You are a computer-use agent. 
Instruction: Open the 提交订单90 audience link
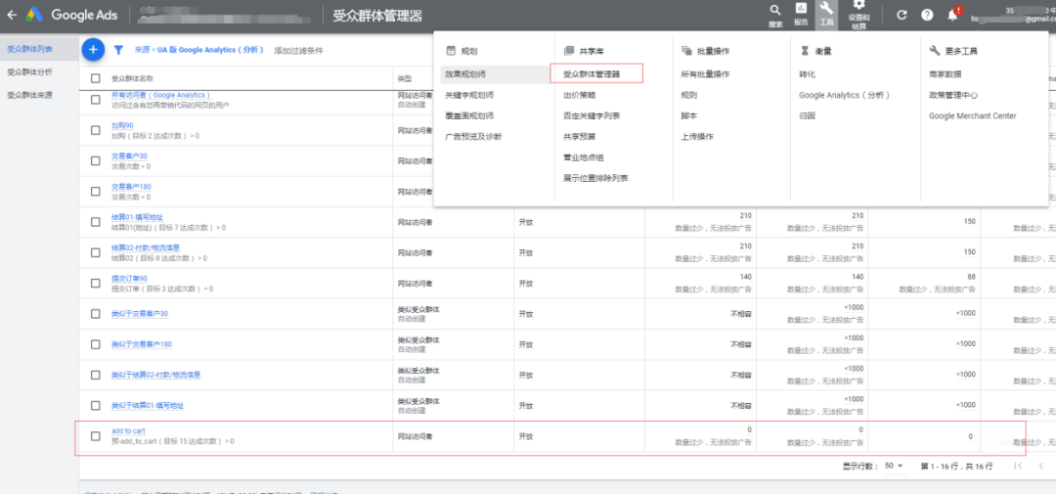pyautogui.click(x=129, y=279)
